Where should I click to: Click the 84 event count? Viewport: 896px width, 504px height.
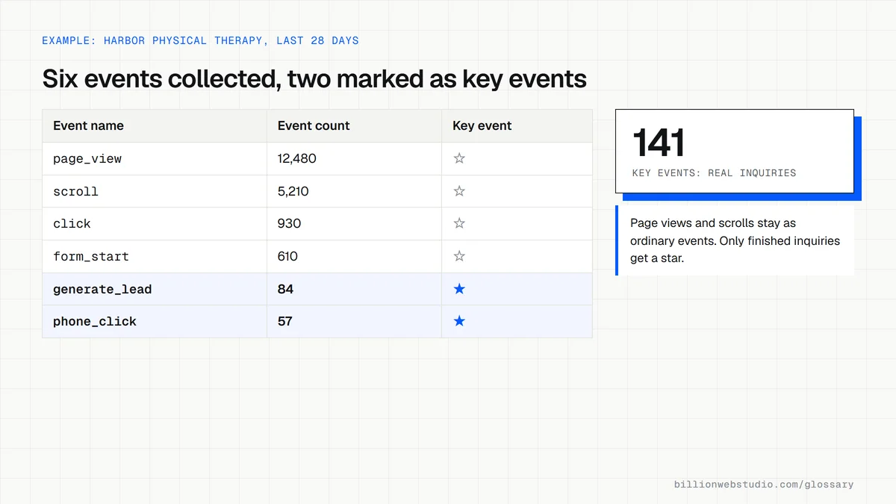click(285, 289)
